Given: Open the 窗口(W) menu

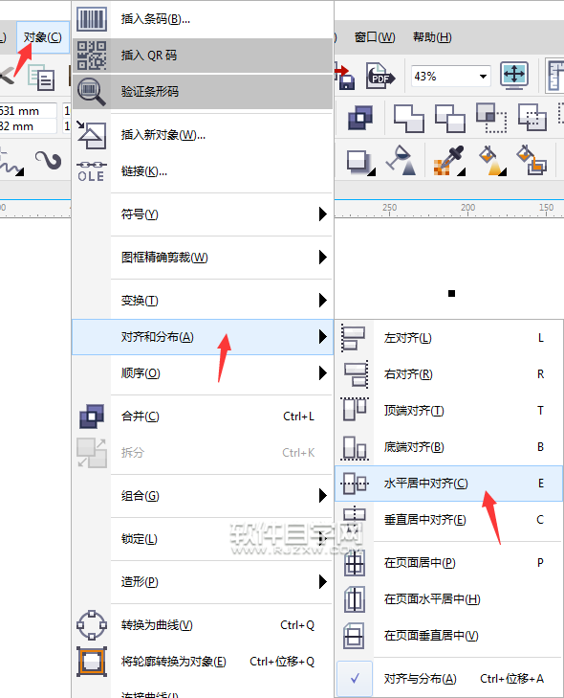Looking at the screenshot, I should pos(375,37).
